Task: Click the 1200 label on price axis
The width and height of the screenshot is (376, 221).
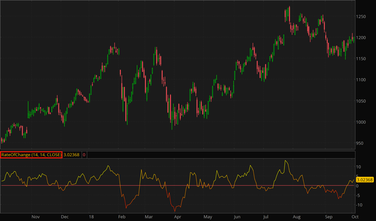Action: click(x=362, y=38)
